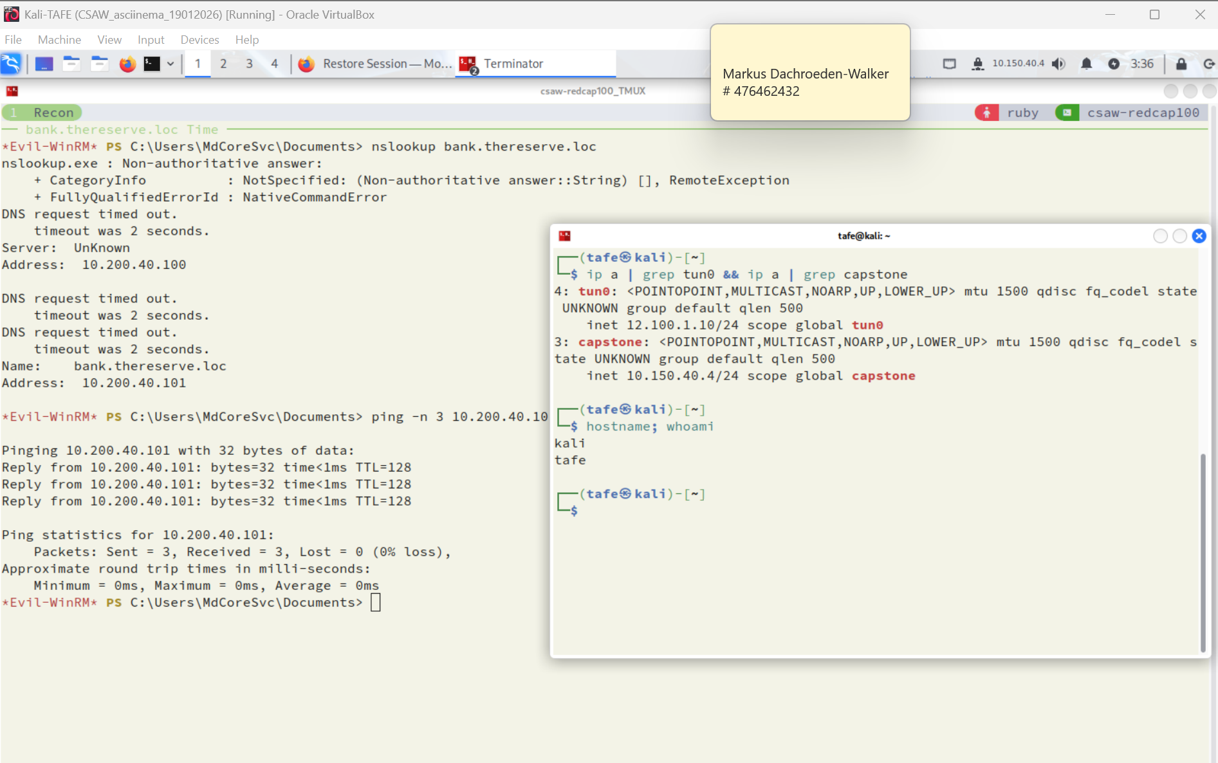Lock the screen with padlock icon
Image resolution: width=1218 pixels, height=763 pixels.
point(1181,64)
